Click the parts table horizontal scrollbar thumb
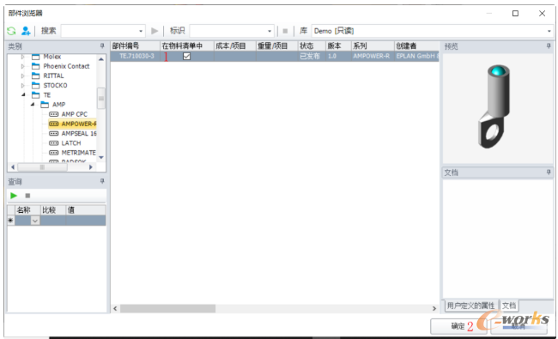The image size is (558, 339). coord(167,308)
